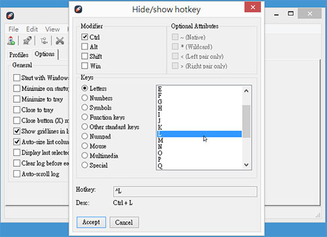Select the Numbers key category

coord(84,98)
